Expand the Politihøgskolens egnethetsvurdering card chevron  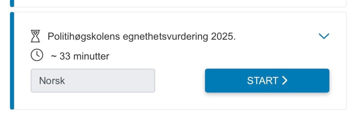tap(324, 36)
